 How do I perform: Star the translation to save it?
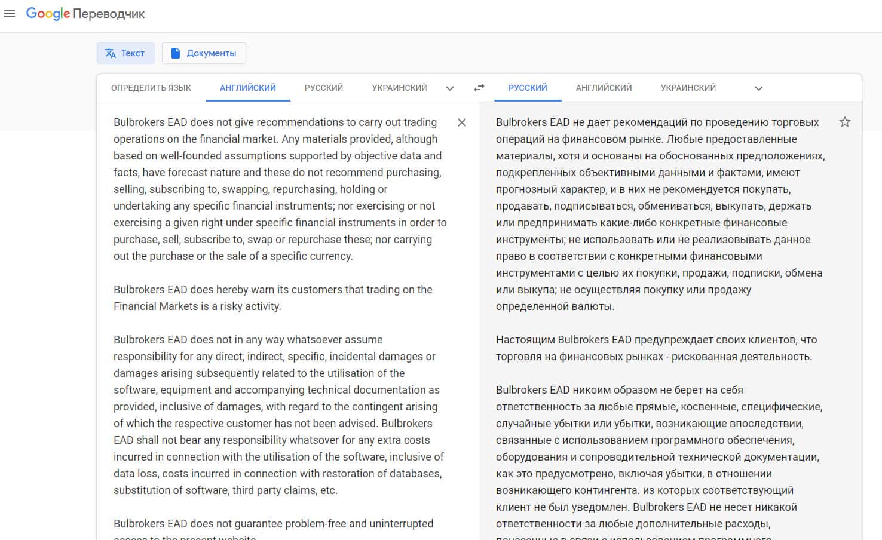[x=845, y=122]
